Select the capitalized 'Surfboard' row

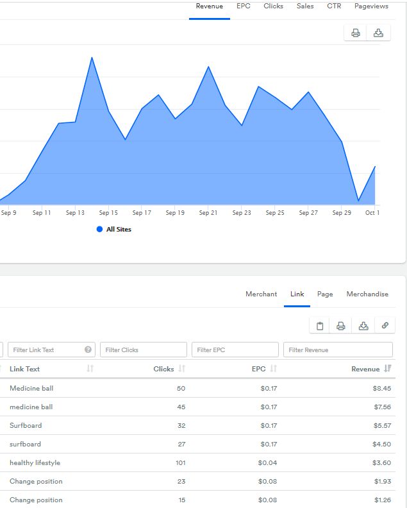197,425
